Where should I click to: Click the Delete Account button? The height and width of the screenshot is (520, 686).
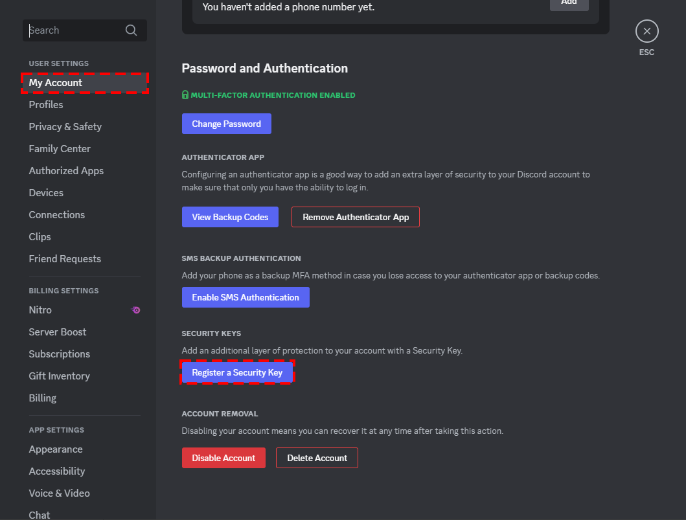coord(317,458)
